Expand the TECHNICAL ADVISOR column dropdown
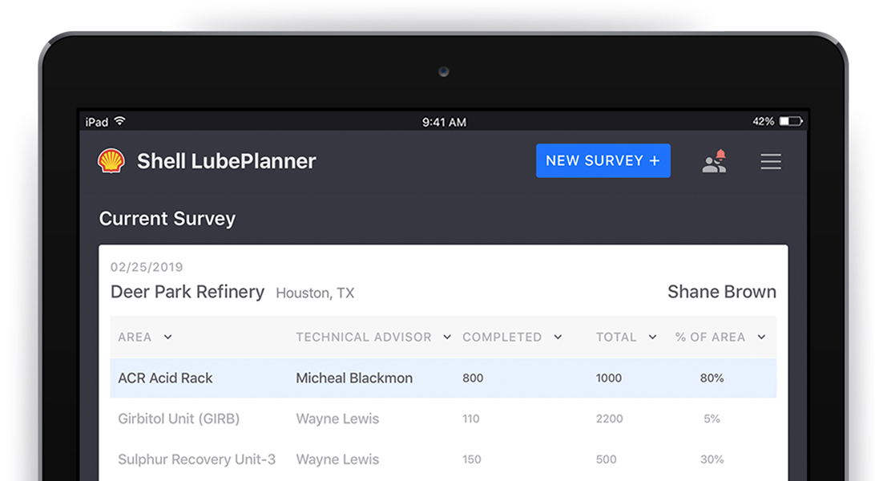This screenshot has width=875, height=481. (447, 338)
